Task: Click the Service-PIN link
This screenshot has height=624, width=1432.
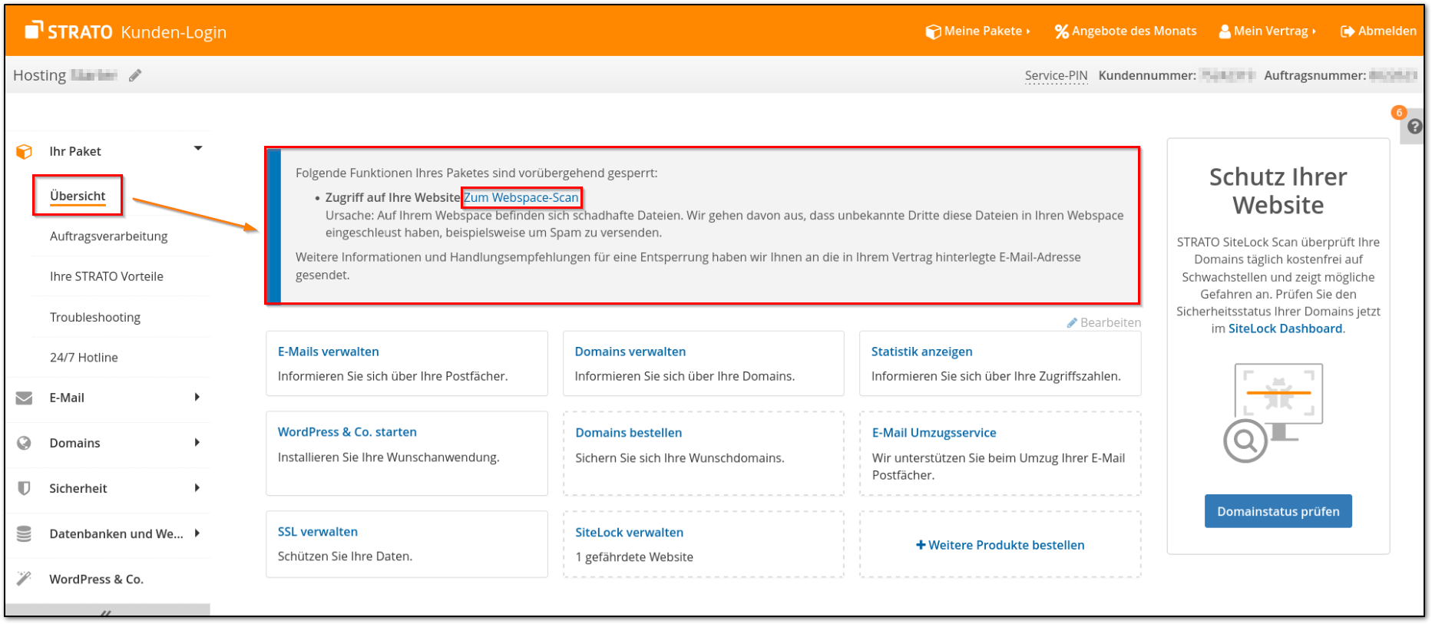Action: coord(1056,75)
